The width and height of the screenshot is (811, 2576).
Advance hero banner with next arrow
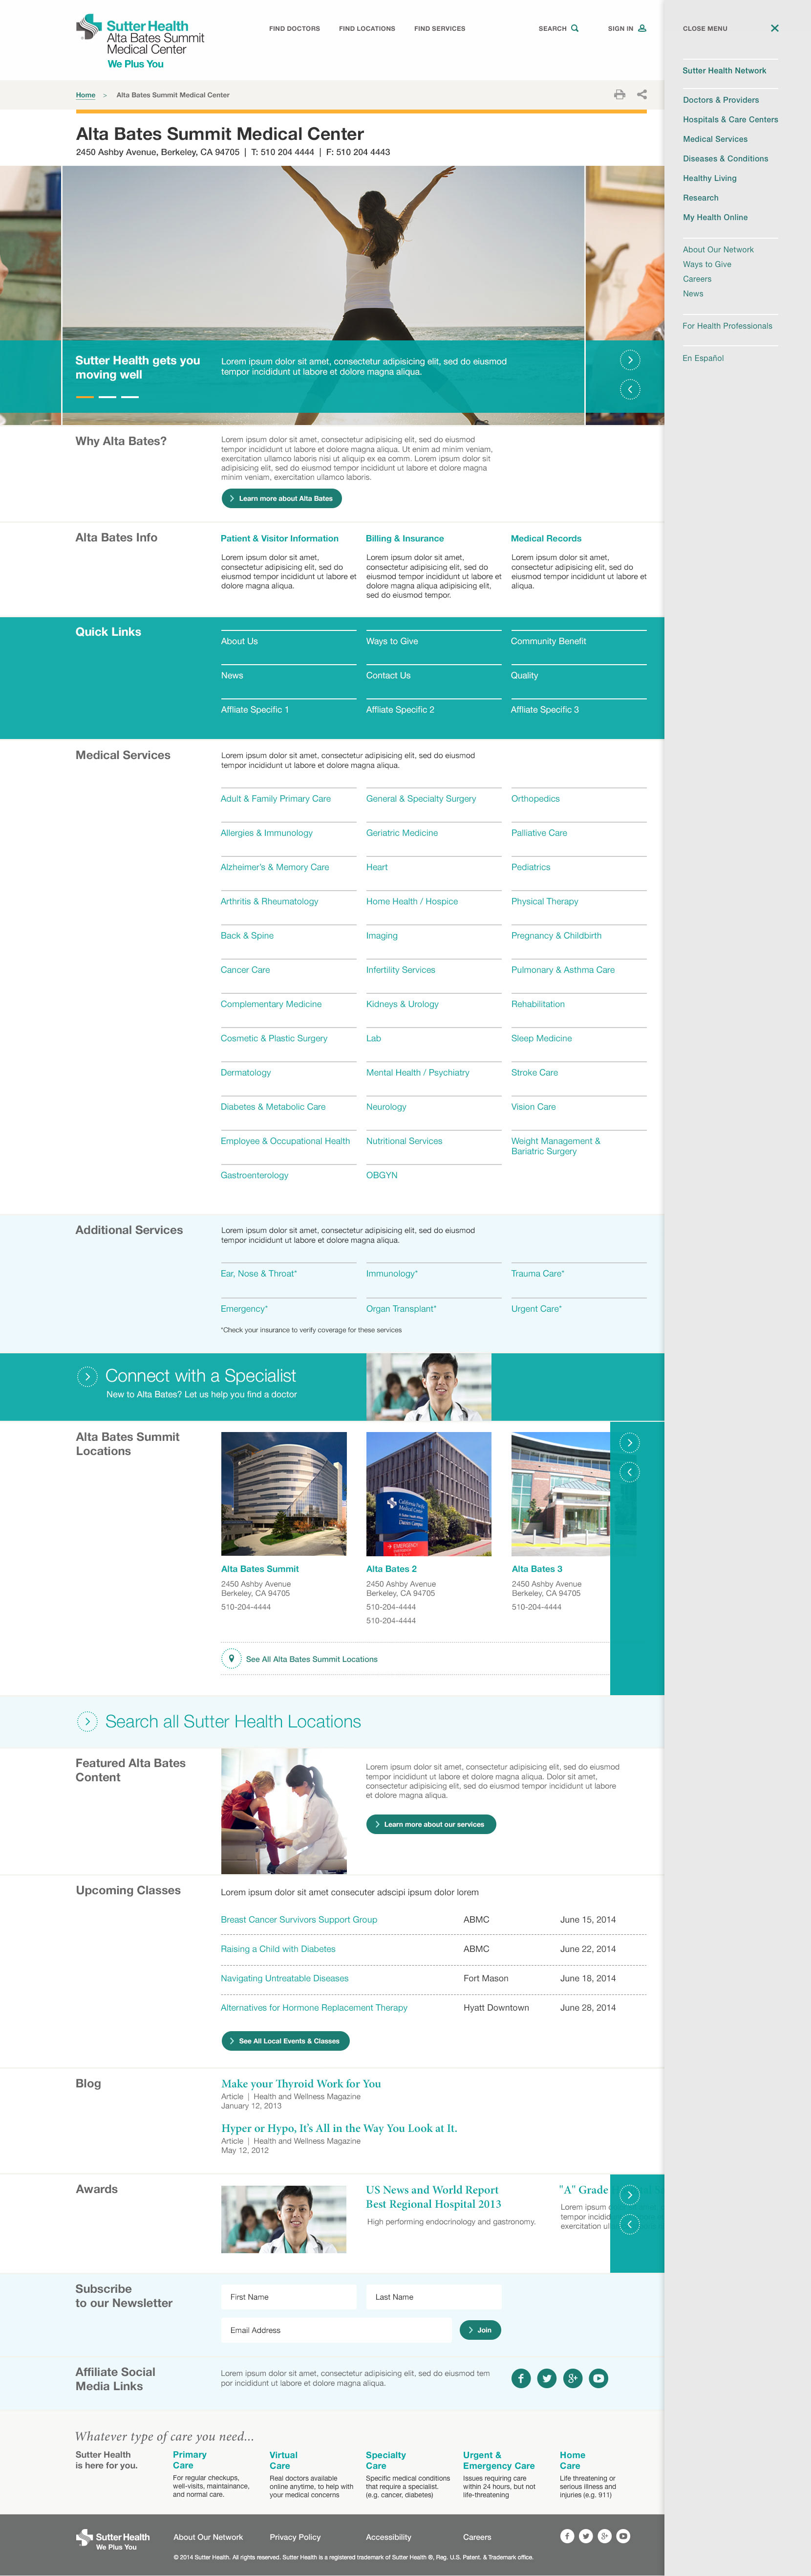tap(630, 360)
